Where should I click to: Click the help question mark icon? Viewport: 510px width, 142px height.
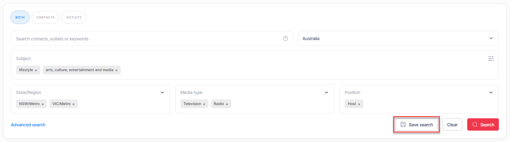coord(285,39)
